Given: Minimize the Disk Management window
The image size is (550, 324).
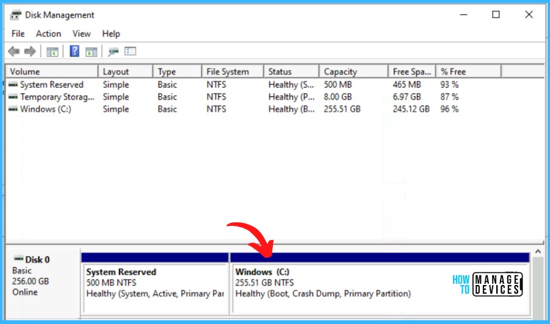Looking at the screenshot, I should coord(463,15).
